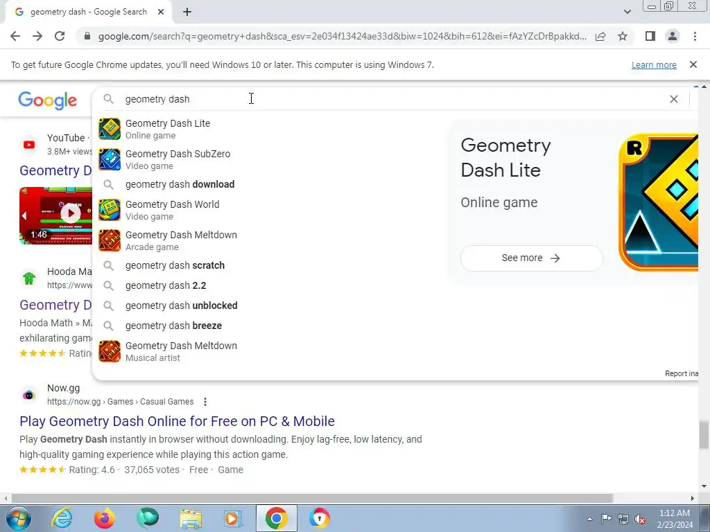Click the horizontal scrollbar

311,498
